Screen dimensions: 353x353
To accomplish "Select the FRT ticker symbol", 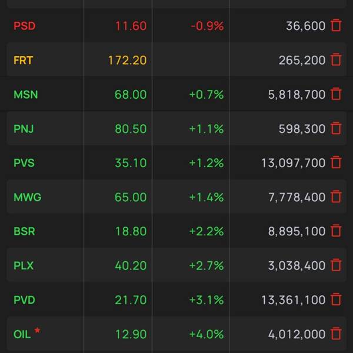I will (x=24, y=60).
